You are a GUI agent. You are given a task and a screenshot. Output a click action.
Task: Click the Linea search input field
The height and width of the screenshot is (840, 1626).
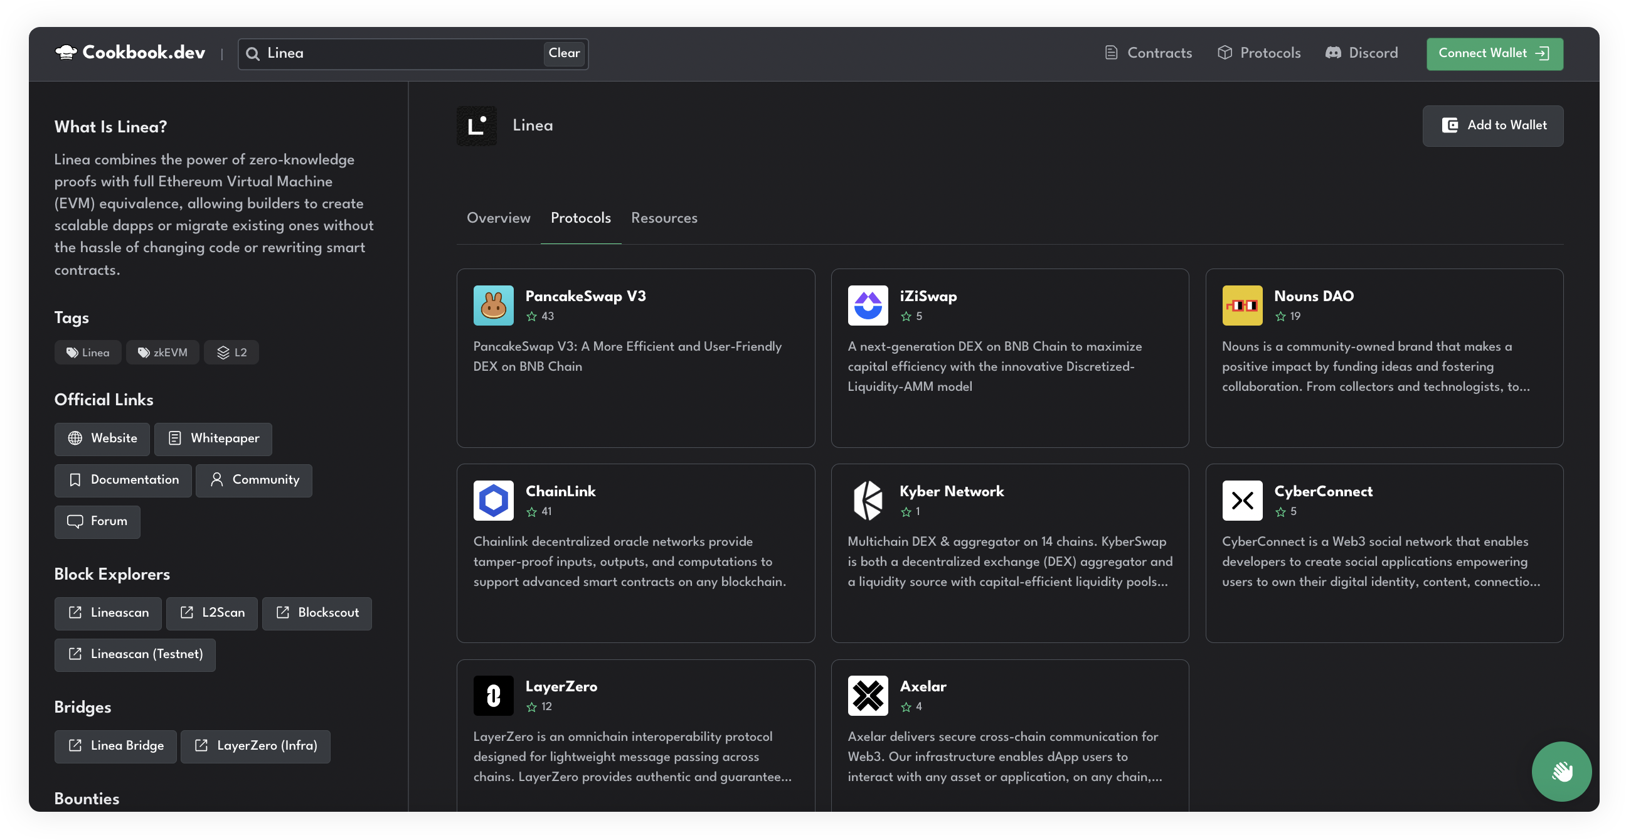pyautogui.click(x=398, y=53)
